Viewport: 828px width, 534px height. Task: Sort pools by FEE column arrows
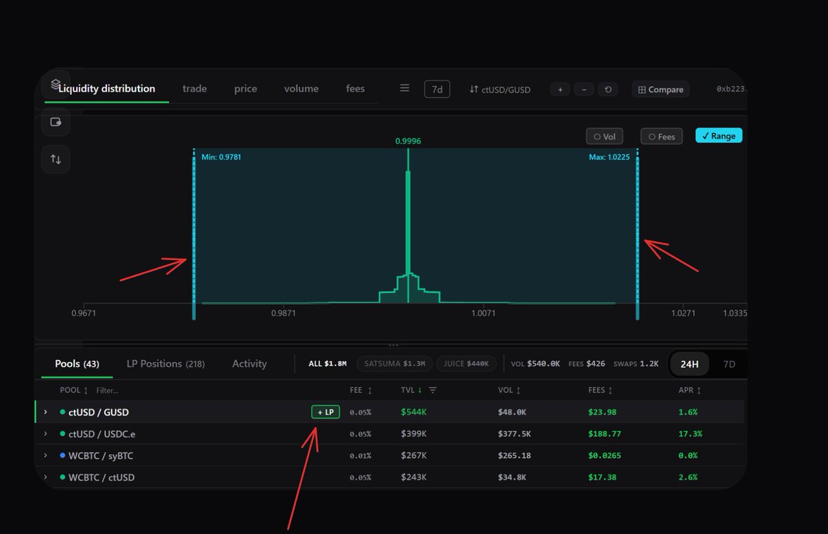coord(370,390)
